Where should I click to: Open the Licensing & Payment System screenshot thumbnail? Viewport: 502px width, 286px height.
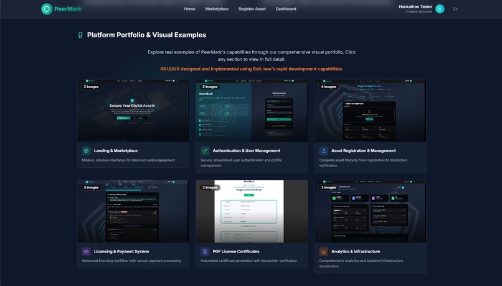(x=133, y=211)
